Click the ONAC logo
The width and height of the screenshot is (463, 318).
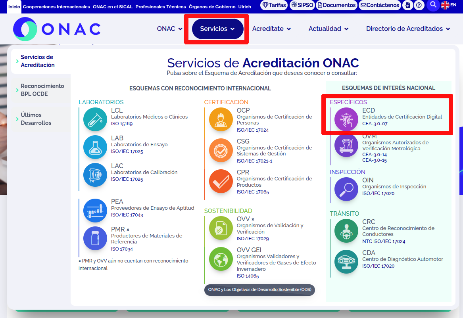click(x=57, y=29)
